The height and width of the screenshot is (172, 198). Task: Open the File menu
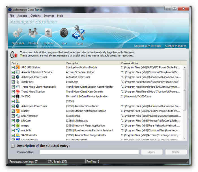point(12,16)
